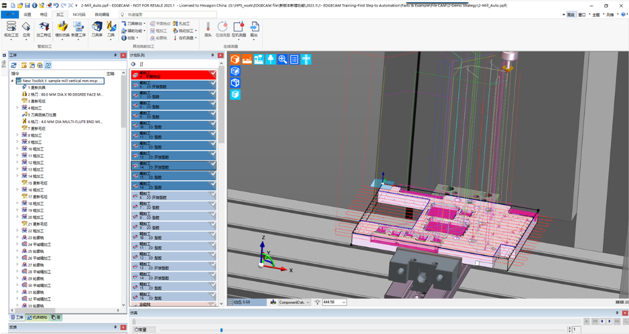Click the undo arrow in quick access toolbar

(56, 6)
